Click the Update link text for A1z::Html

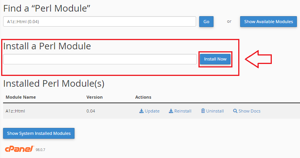[152, 111]
